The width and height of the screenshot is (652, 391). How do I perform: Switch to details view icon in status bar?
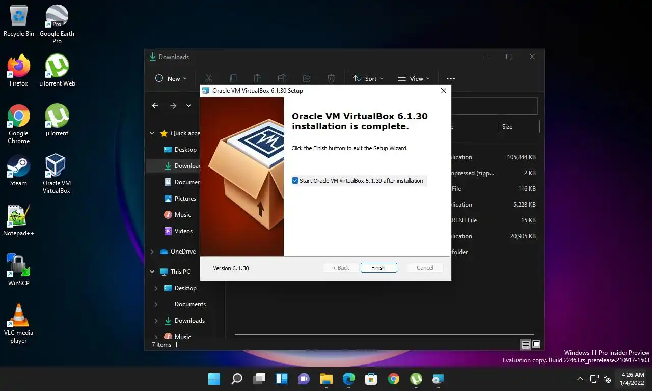point(525,345)
